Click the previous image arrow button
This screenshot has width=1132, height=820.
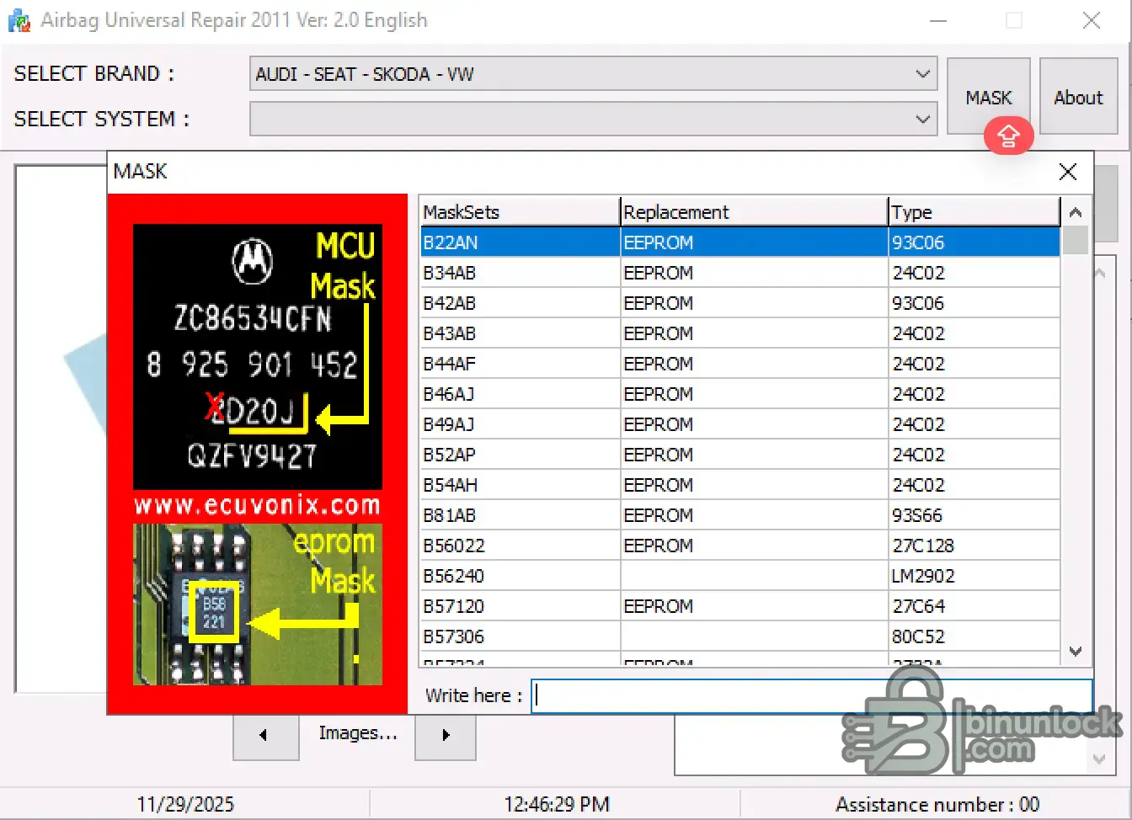pyautogui.click(x=265, y=736)
